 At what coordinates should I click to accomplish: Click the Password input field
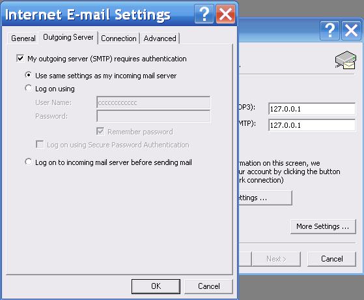(154, 116)
